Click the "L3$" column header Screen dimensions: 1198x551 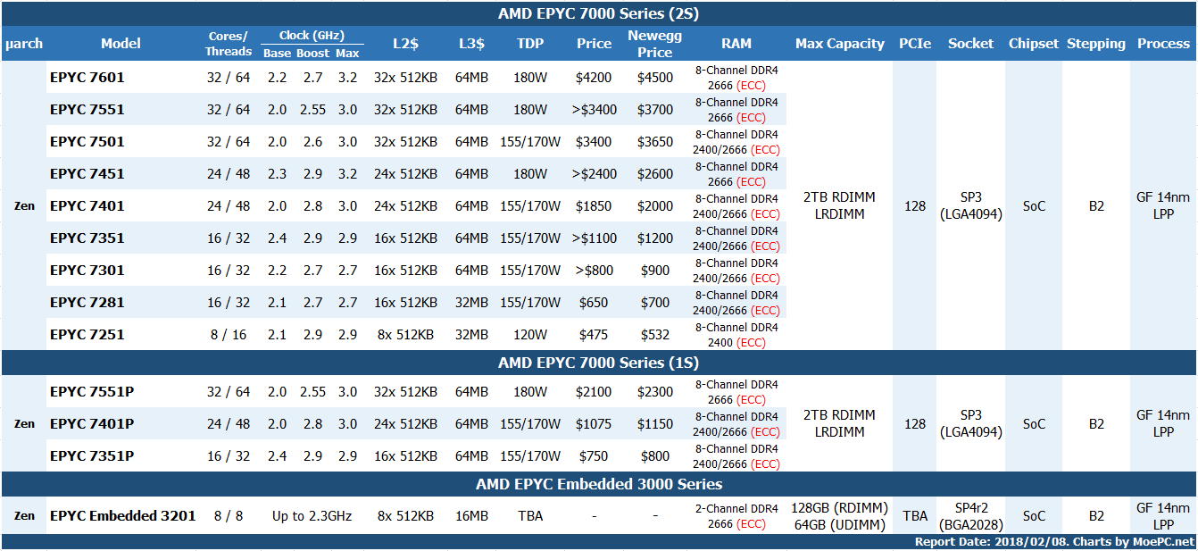coord(471,44)
